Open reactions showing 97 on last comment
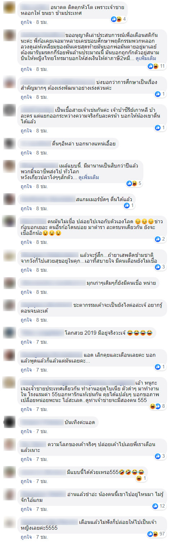Screen dimensions: 179x542 (157, 534)
